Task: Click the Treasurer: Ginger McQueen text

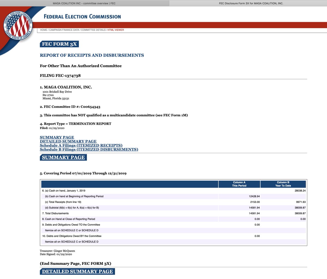Action: (x=57, y=251)
